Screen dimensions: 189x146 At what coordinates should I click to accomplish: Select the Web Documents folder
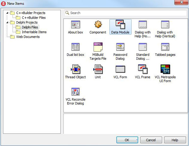[x=28, y=37]
